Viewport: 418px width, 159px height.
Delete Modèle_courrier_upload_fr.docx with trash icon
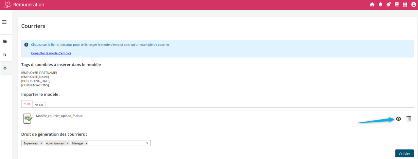[x=409, y=119]
